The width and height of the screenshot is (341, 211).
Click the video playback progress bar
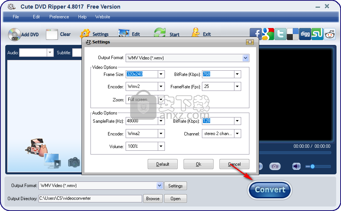click(x=295, y=153)
